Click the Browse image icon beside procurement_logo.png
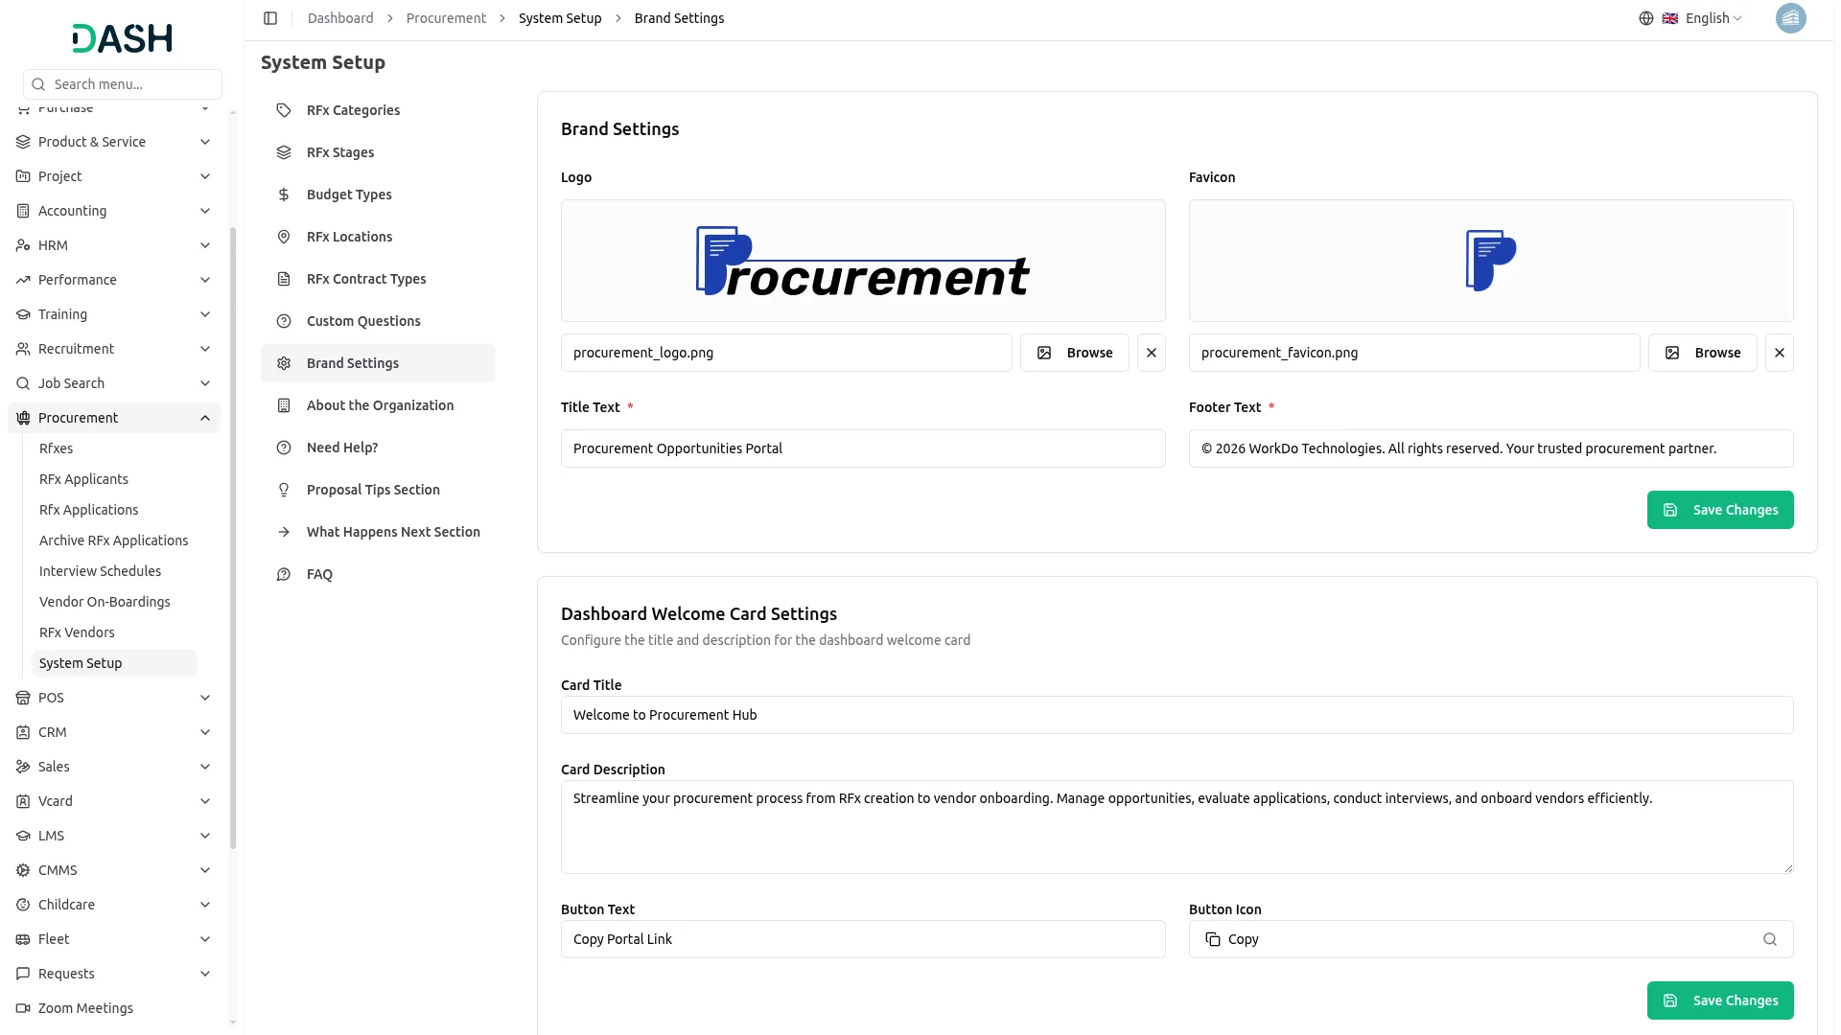 (x=1043, y=352)
